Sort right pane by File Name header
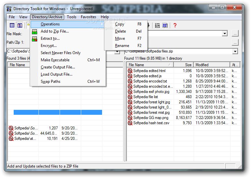Viewport: 251px width, 178px height. [150, 65]
